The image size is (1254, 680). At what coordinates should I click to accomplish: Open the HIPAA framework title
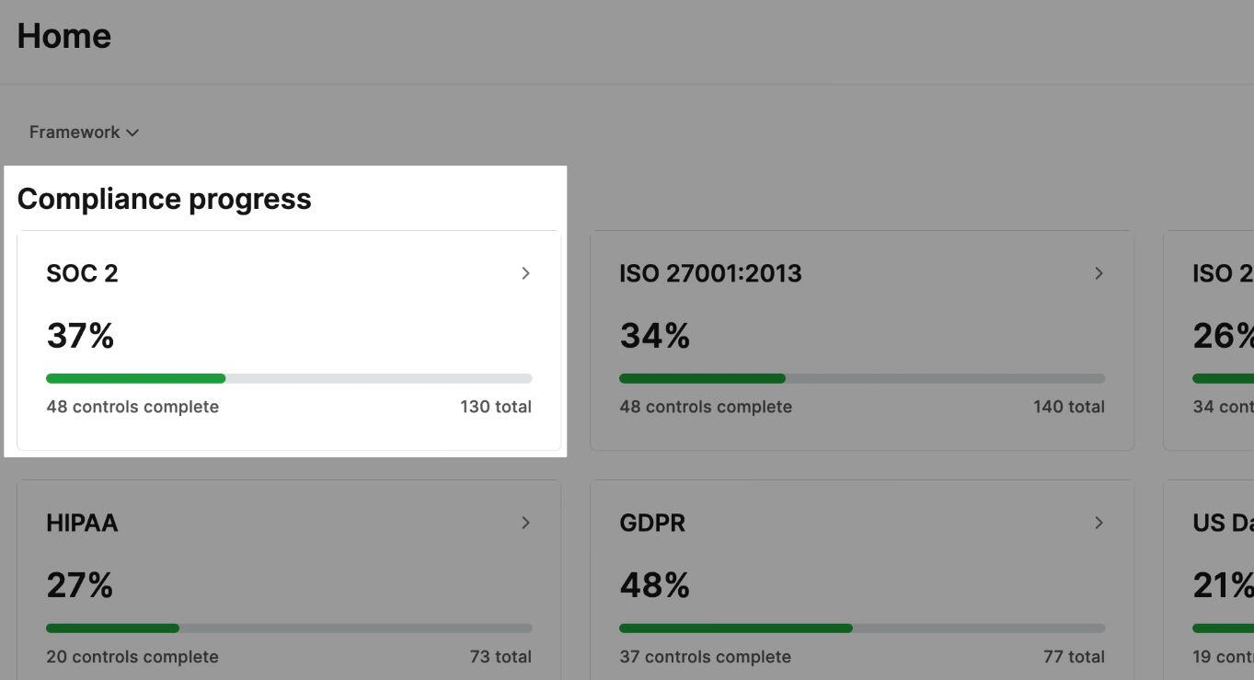82,523
